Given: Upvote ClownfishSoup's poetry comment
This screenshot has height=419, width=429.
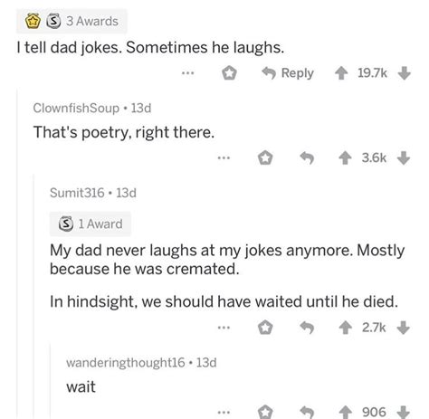Looking at the screenshot, I should (345, 158).
